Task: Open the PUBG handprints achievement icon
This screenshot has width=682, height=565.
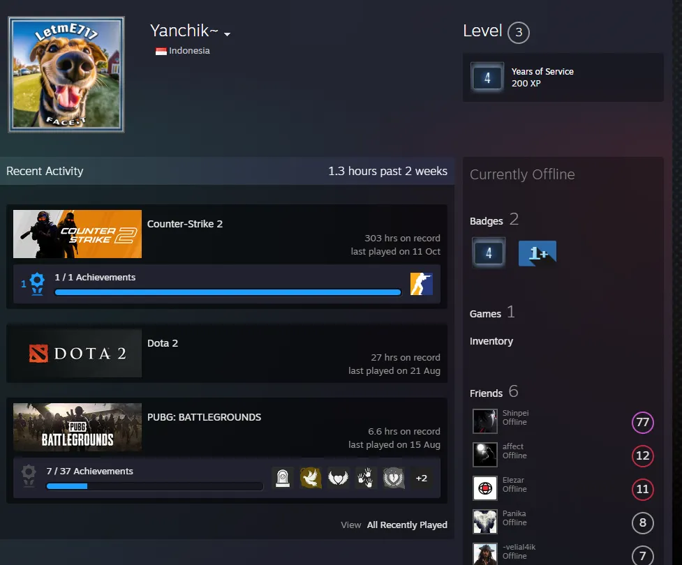Action: [366, 478]
